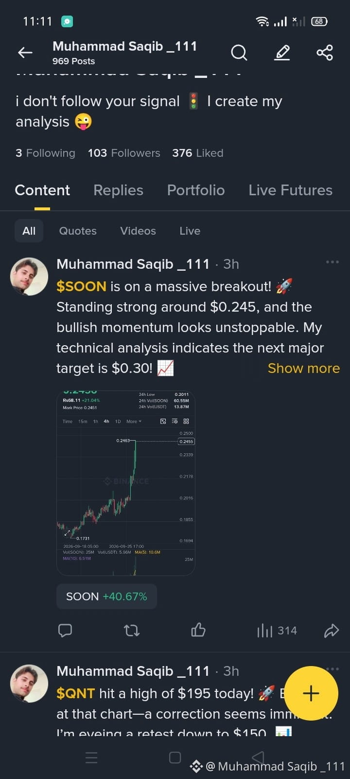The width and height of the screenshot is (350, 779).
Task: Switch to the Portfolio tab
Action: (x=196, y=190)
